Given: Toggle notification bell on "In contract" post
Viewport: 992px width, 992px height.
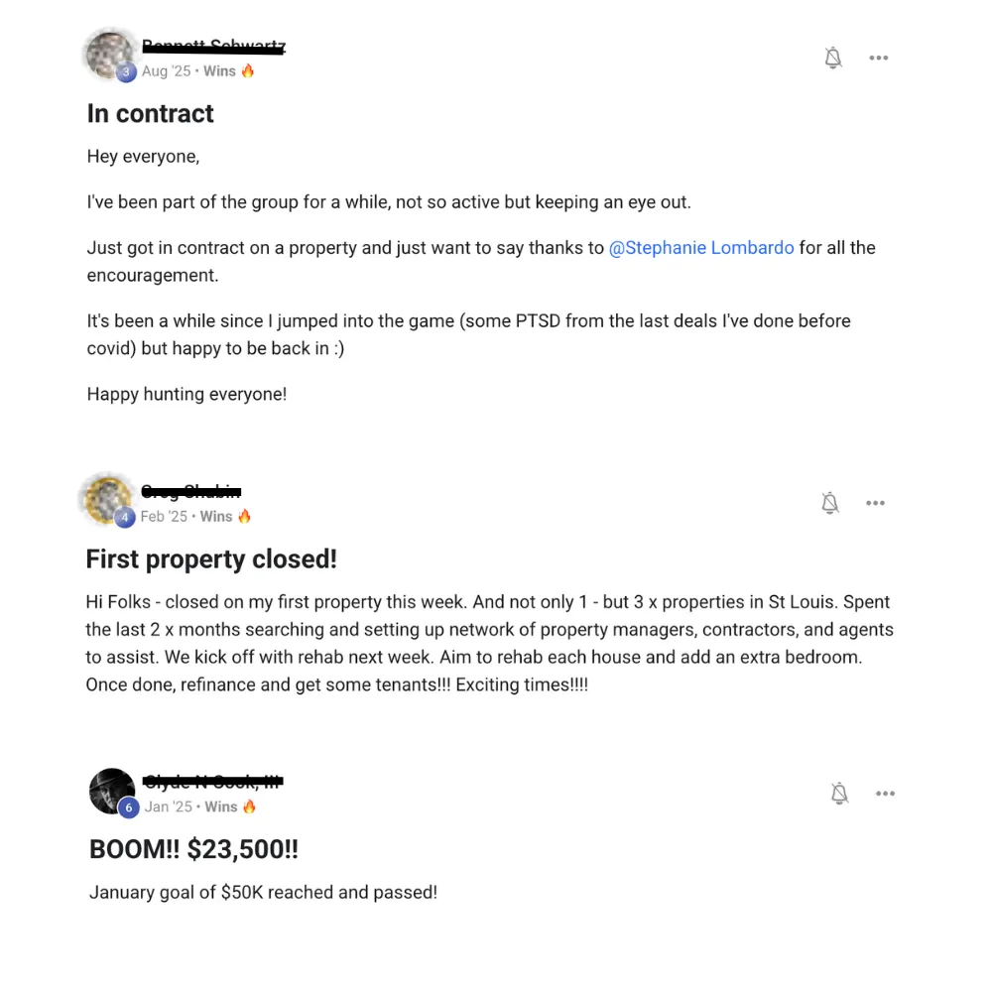Looking at the screenshot, I should [x=833, y=58].
